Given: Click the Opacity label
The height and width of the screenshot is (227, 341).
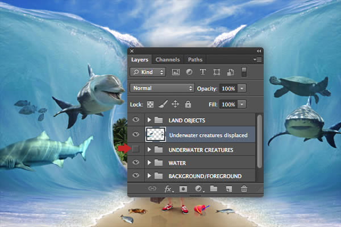Looking at the screenshot, I should coord(207,89).
